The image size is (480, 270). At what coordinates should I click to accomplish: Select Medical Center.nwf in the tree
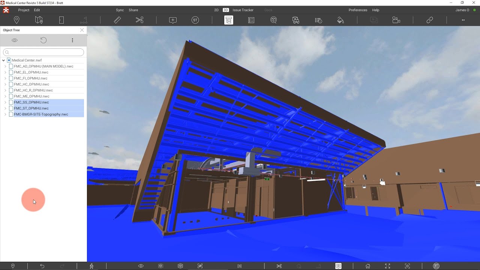click(27, 60)
